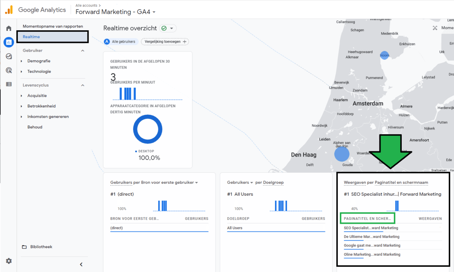This screenshot has width=454, height=272.
Task: Click the Vergelijking toevoegen button
Action: click(165, 42)
